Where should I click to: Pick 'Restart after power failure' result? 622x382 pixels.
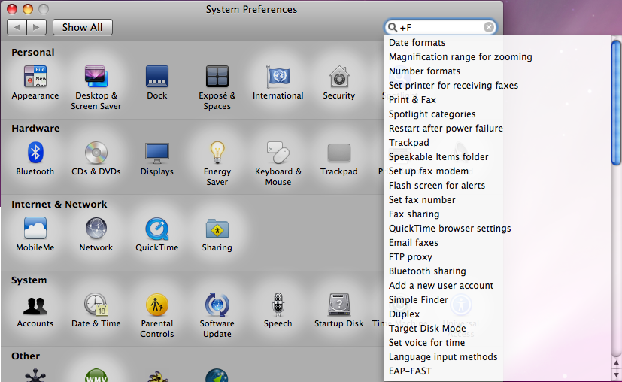pyautogui.click(x=446, y=128)
